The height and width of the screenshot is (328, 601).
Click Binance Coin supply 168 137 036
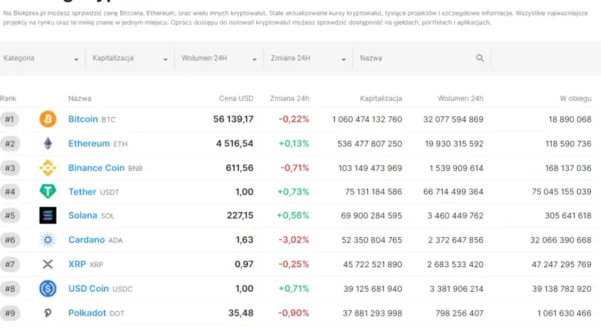tap(568, 167)
